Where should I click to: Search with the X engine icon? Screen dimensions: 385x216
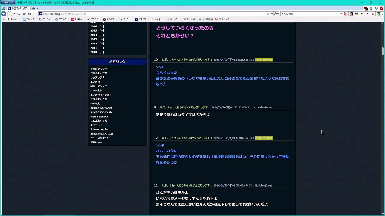(x=351, y=14)
